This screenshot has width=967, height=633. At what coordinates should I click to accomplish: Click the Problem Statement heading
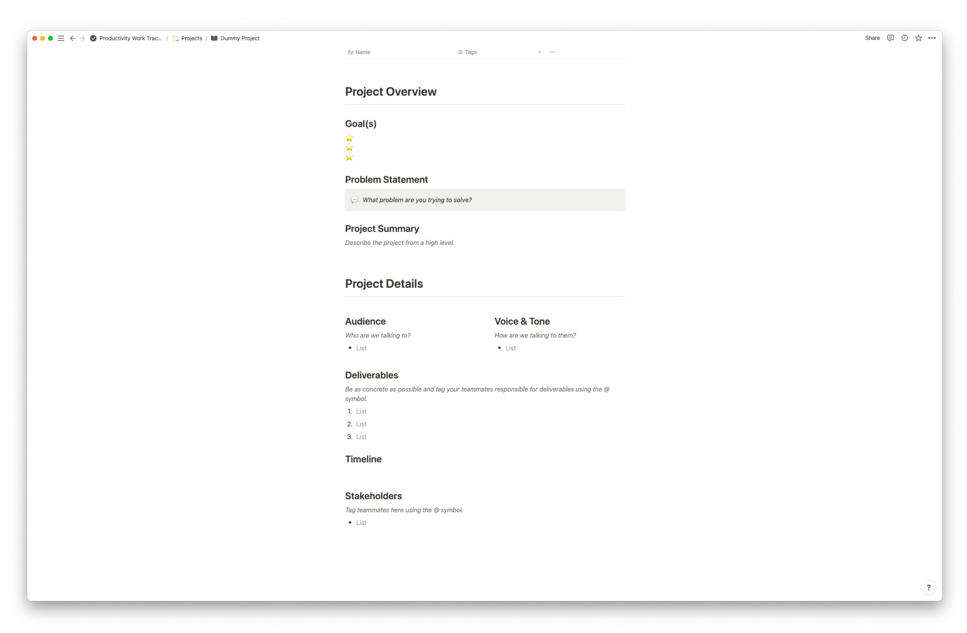pyautogui.click(x=386, y=180)
